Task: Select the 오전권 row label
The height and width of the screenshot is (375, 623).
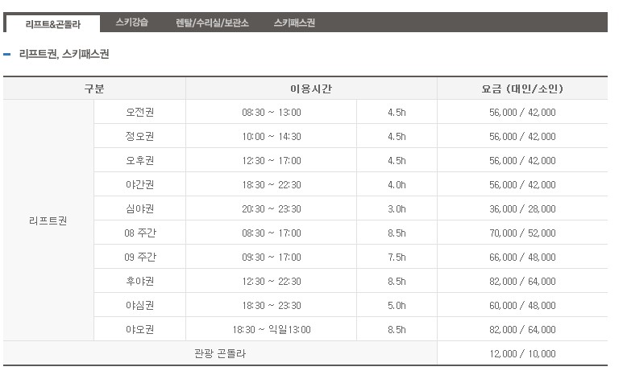Action: [x=139, y=112]
